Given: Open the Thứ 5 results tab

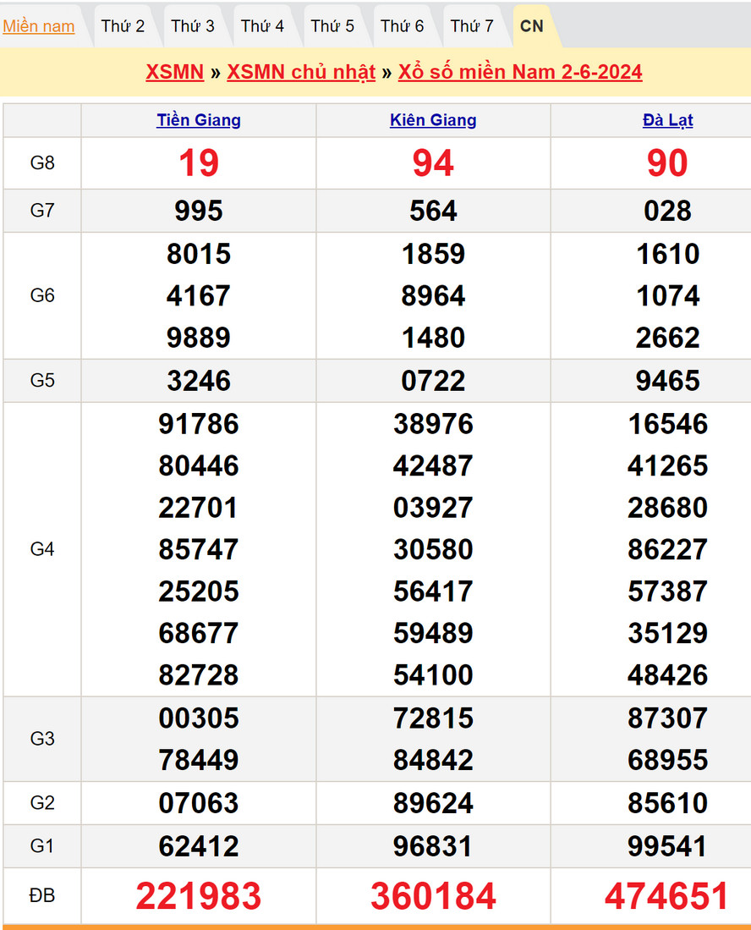Looking at the screenshot, I should coord(332,26).
